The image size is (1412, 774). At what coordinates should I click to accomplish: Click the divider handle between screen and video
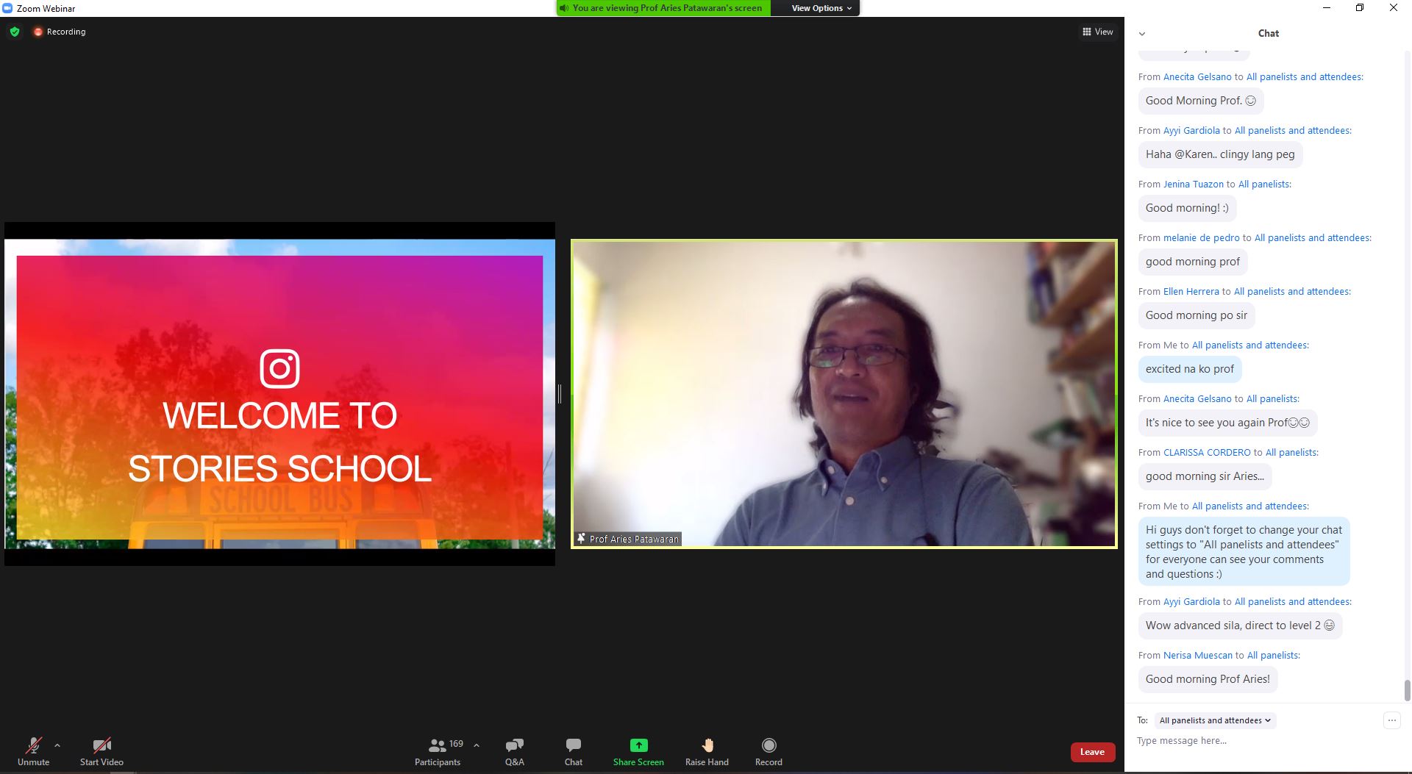pos(560,394)
